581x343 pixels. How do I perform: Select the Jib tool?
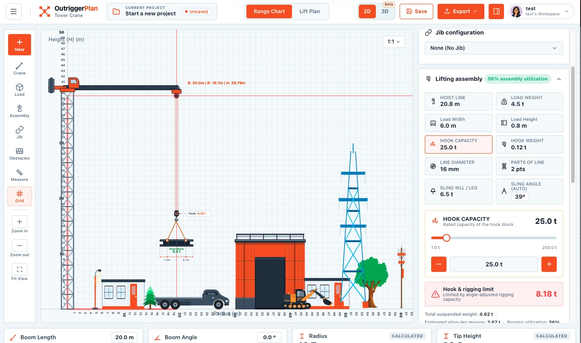(20, 132)
